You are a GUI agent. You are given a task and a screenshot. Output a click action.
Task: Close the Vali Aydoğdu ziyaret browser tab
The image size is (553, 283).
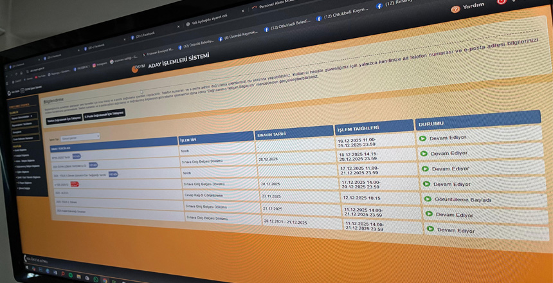[242, 12]
